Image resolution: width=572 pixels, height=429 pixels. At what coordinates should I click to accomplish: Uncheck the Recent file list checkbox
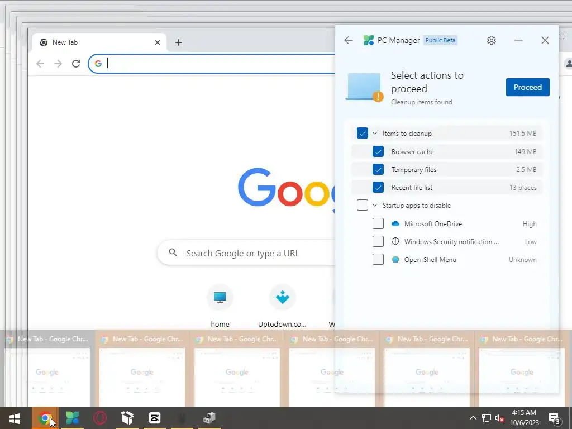[378, 187]
